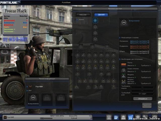Click the arrow beside Звание heading
161x121 pixels.
click(x=77, y=19)
